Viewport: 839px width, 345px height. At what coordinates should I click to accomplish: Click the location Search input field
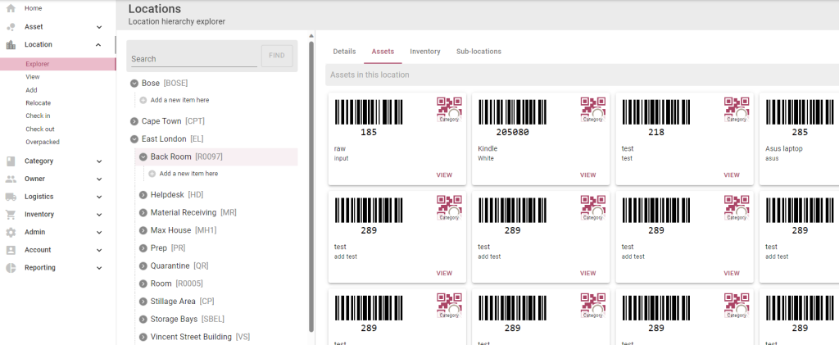coord(193,58)
